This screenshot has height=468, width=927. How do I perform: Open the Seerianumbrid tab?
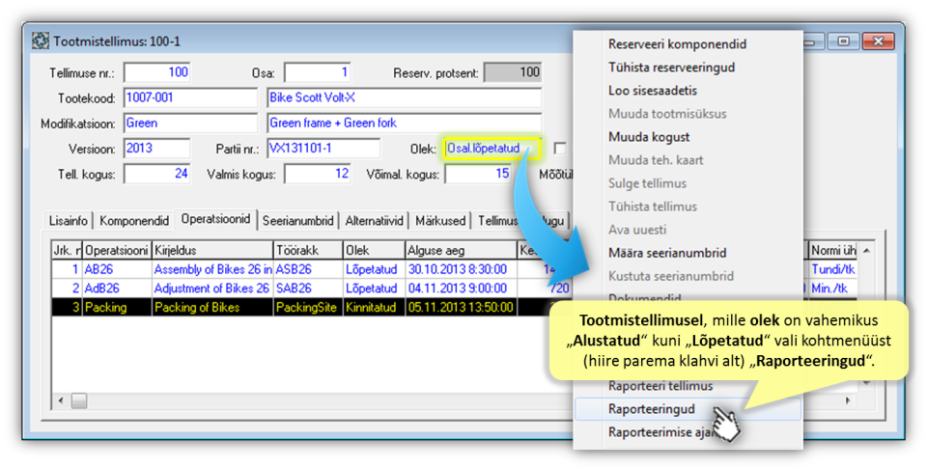coord(299,221)
